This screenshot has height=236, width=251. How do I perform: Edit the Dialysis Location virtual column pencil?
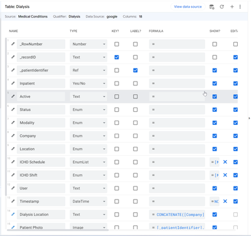click(x=13, y=214)
